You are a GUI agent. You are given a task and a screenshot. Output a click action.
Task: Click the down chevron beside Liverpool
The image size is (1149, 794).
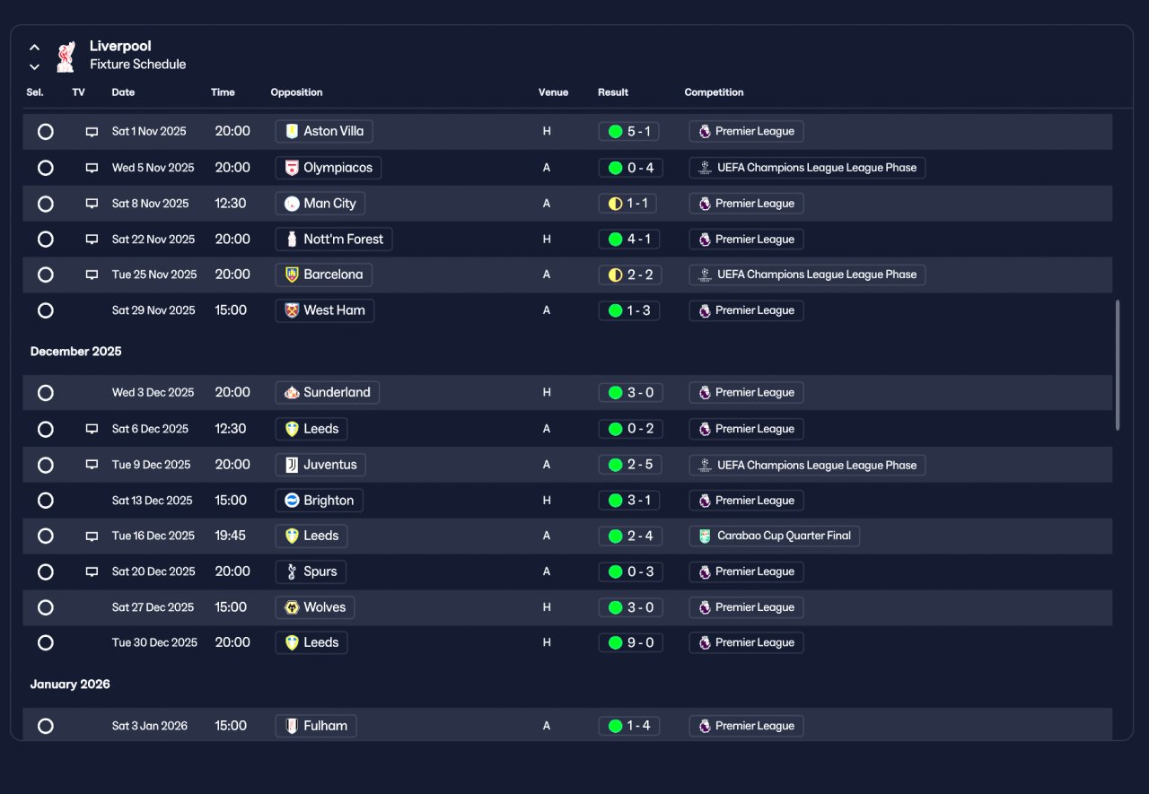(x=34, y=66)
